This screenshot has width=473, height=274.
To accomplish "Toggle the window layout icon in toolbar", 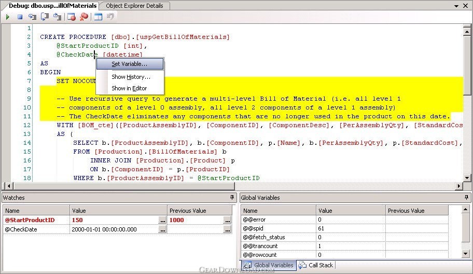I will pyautogui.click(x=98, y=17).
